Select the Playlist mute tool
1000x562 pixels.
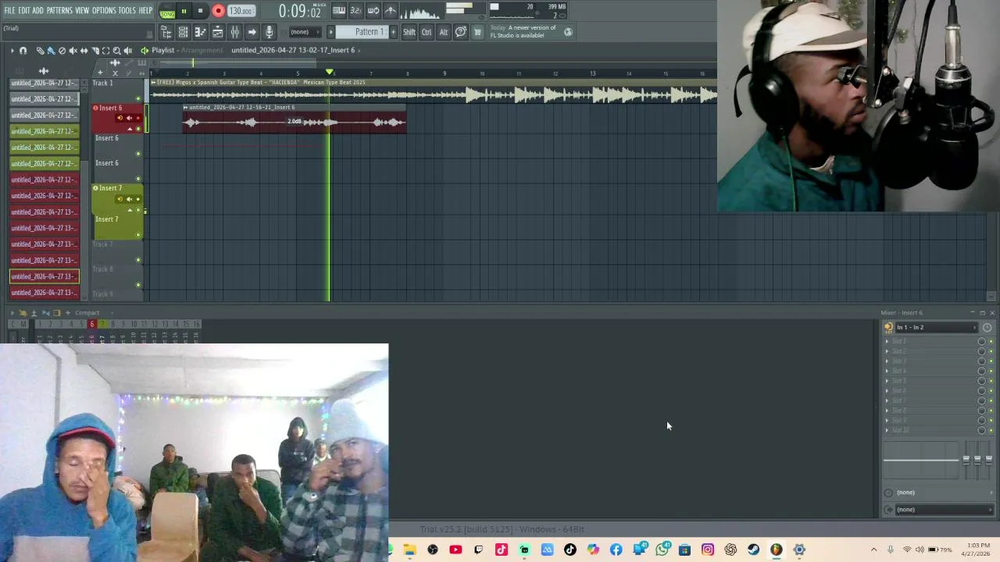(73, 51)
